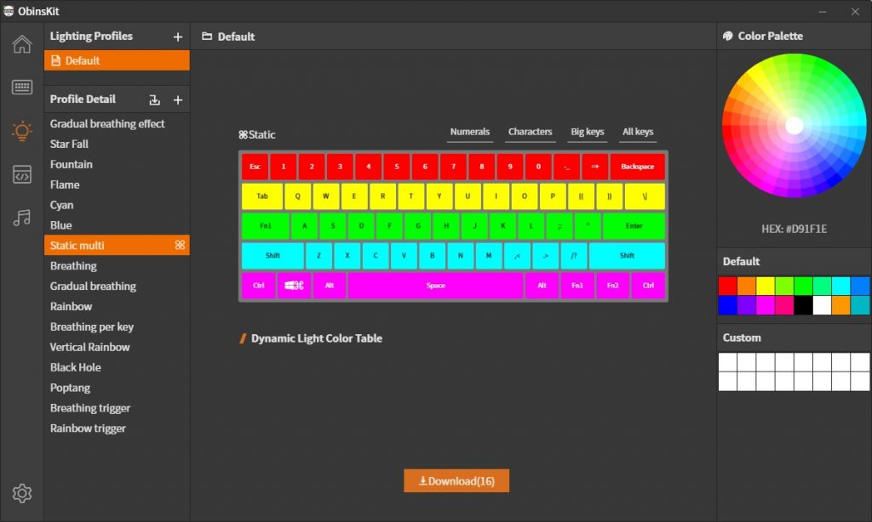The width and height of the screenshot is (872, 522).
Task: Add new profile detail with plus icon
Action: pos(178,100)
